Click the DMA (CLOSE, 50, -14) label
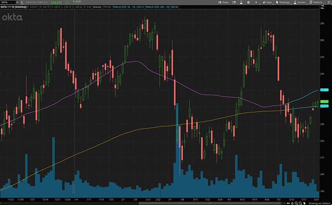Viewport: 332px width, 205px height. coord(125,7)
